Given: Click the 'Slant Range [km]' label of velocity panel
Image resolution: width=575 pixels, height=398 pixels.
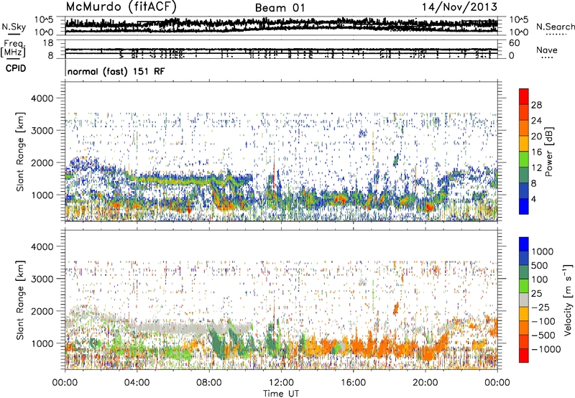Looking at the screenshot, I should coord(20,300).
